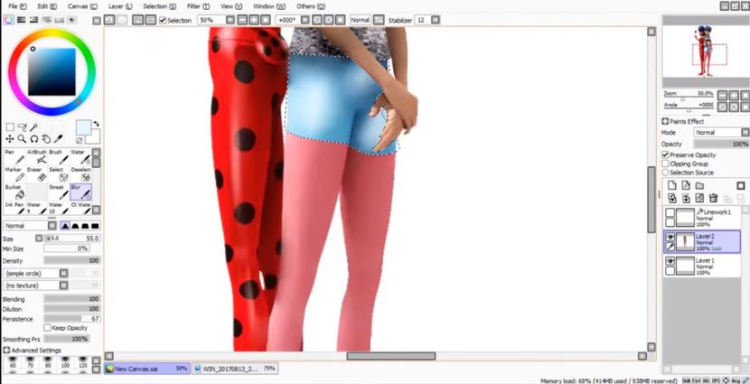Enable the Clipping Group checkbox

tap(666, 164)
